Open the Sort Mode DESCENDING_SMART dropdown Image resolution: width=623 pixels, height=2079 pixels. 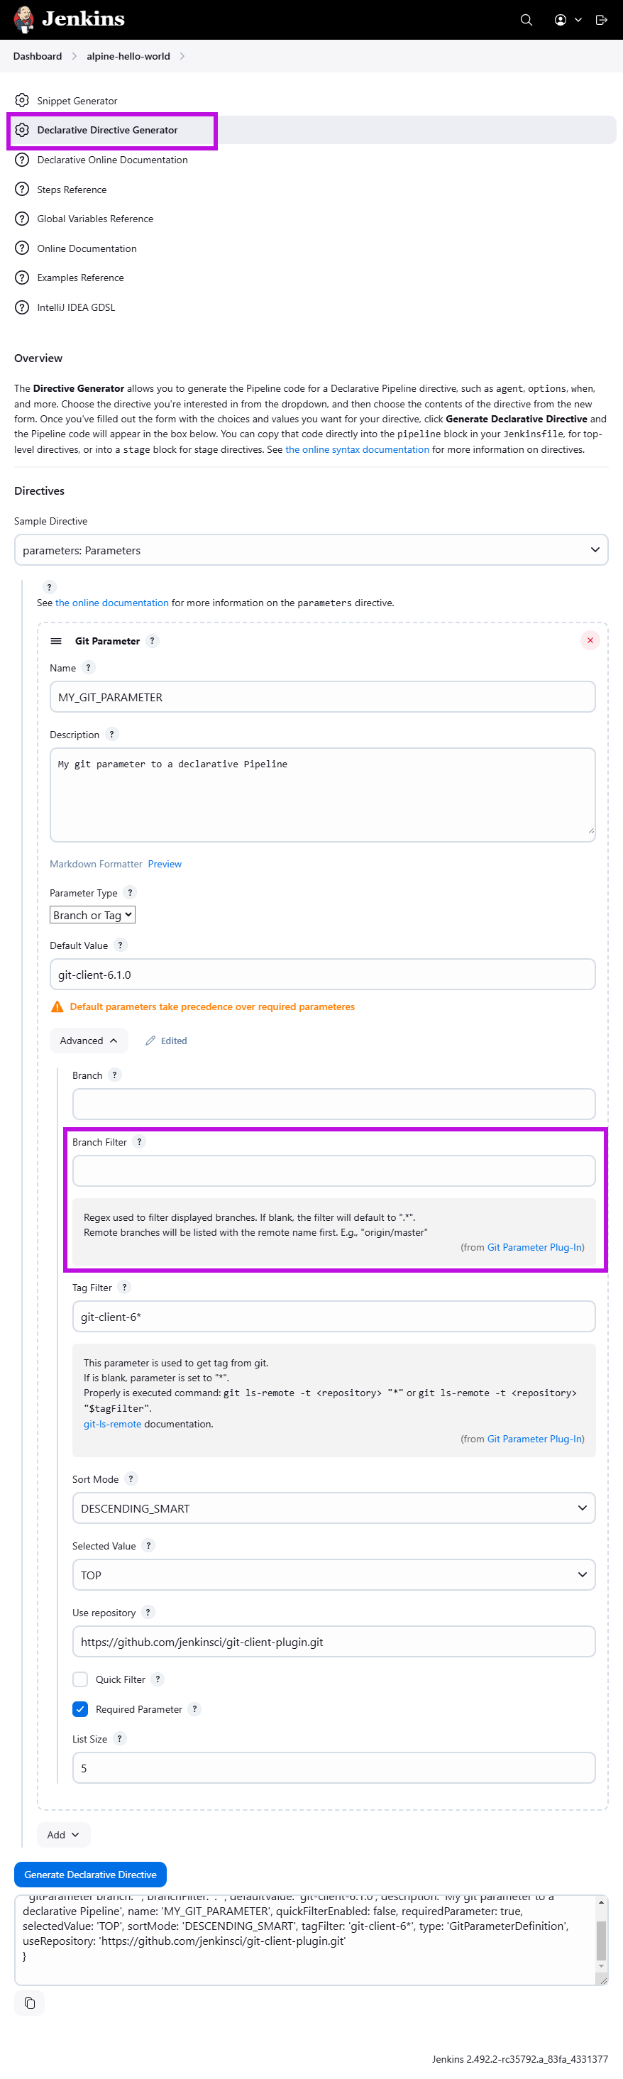[334, 1508]
